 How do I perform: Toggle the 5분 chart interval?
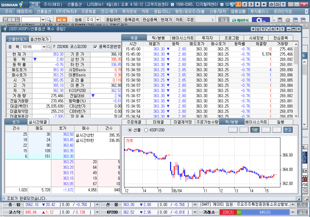(x=255, y=130)
